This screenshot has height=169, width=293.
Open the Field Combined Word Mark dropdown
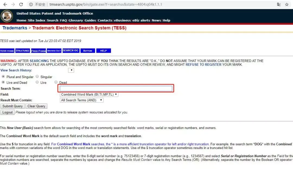click(x=89, y=95)
